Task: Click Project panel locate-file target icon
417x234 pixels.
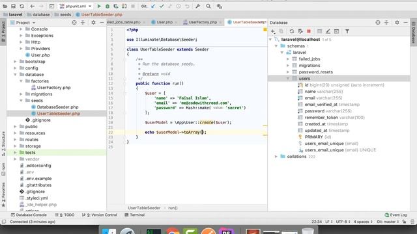Action: pos(74,23)
